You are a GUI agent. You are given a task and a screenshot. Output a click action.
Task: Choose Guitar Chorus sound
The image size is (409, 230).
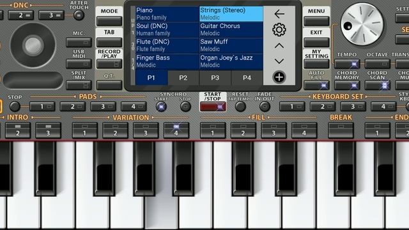coord(231,30)
